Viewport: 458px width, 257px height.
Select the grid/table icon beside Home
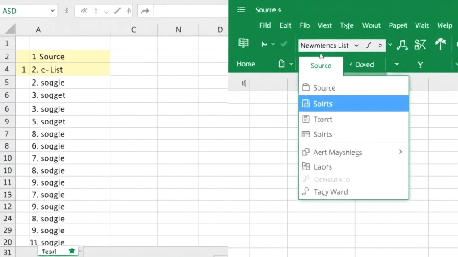243,42
